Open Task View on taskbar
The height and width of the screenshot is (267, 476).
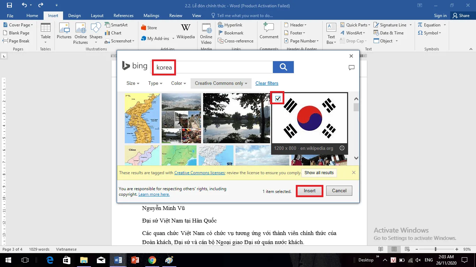[25, 260]
